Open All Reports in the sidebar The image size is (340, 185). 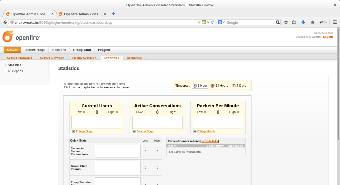click(x=15, y=71)
